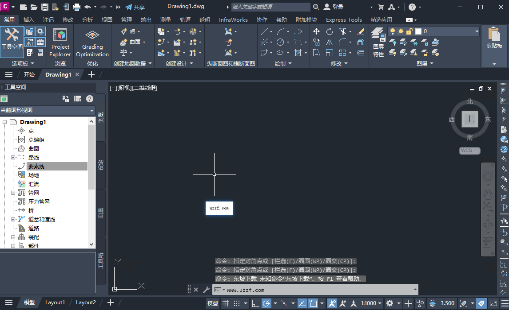The width and height of the screenshot is (509, 310).
Task: Open the layer dropdown showing layer 0
Action: (475, 31)
